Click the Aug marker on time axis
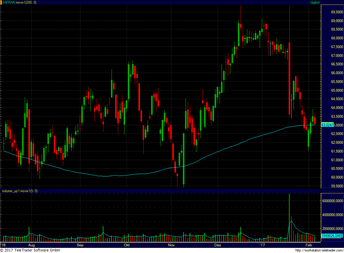Image resolution: width=344 pixels, height=253 pixels. [32, 245]
